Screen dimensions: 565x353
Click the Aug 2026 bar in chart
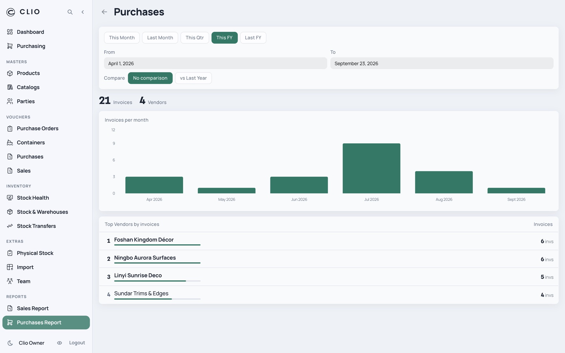(x=444, y=182)
